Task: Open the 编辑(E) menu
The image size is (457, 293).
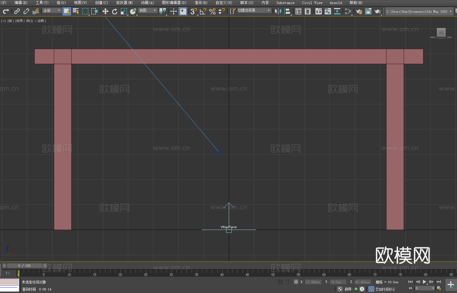Action: 21,3
